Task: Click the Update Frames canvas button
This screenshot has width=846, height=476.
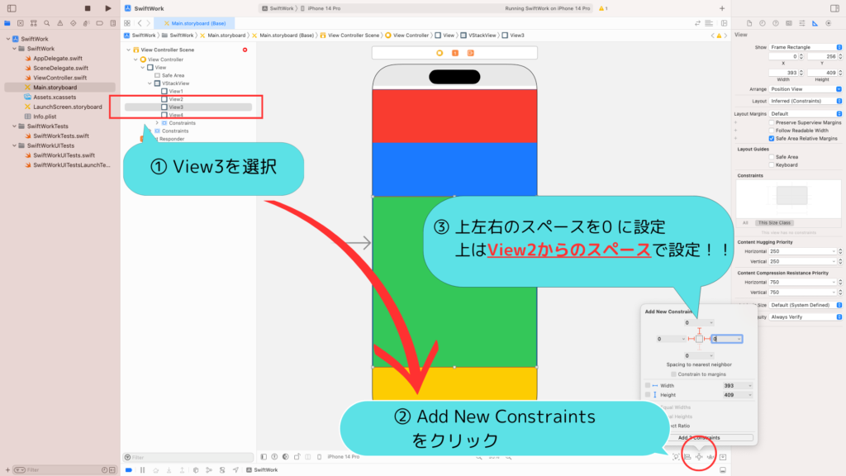Action: (676, 456)
